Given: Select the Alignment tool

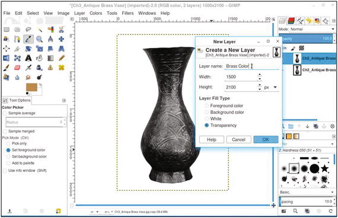Looking at the screenshot, I should point(7,49).
